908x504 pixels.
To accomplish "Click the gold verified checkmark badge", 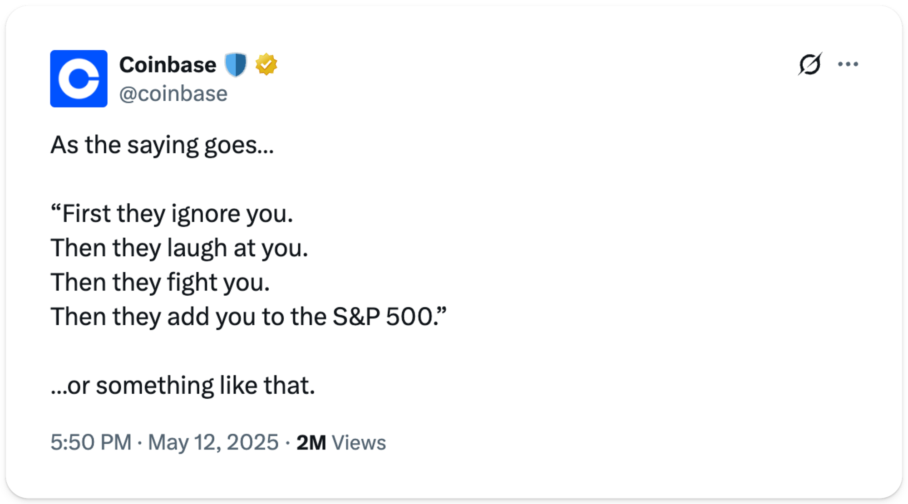I will (x=266, y=64).
